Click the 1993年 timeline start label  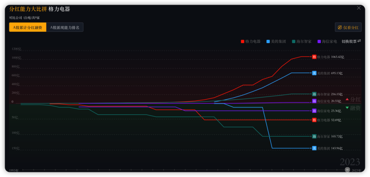pos(14,170)
